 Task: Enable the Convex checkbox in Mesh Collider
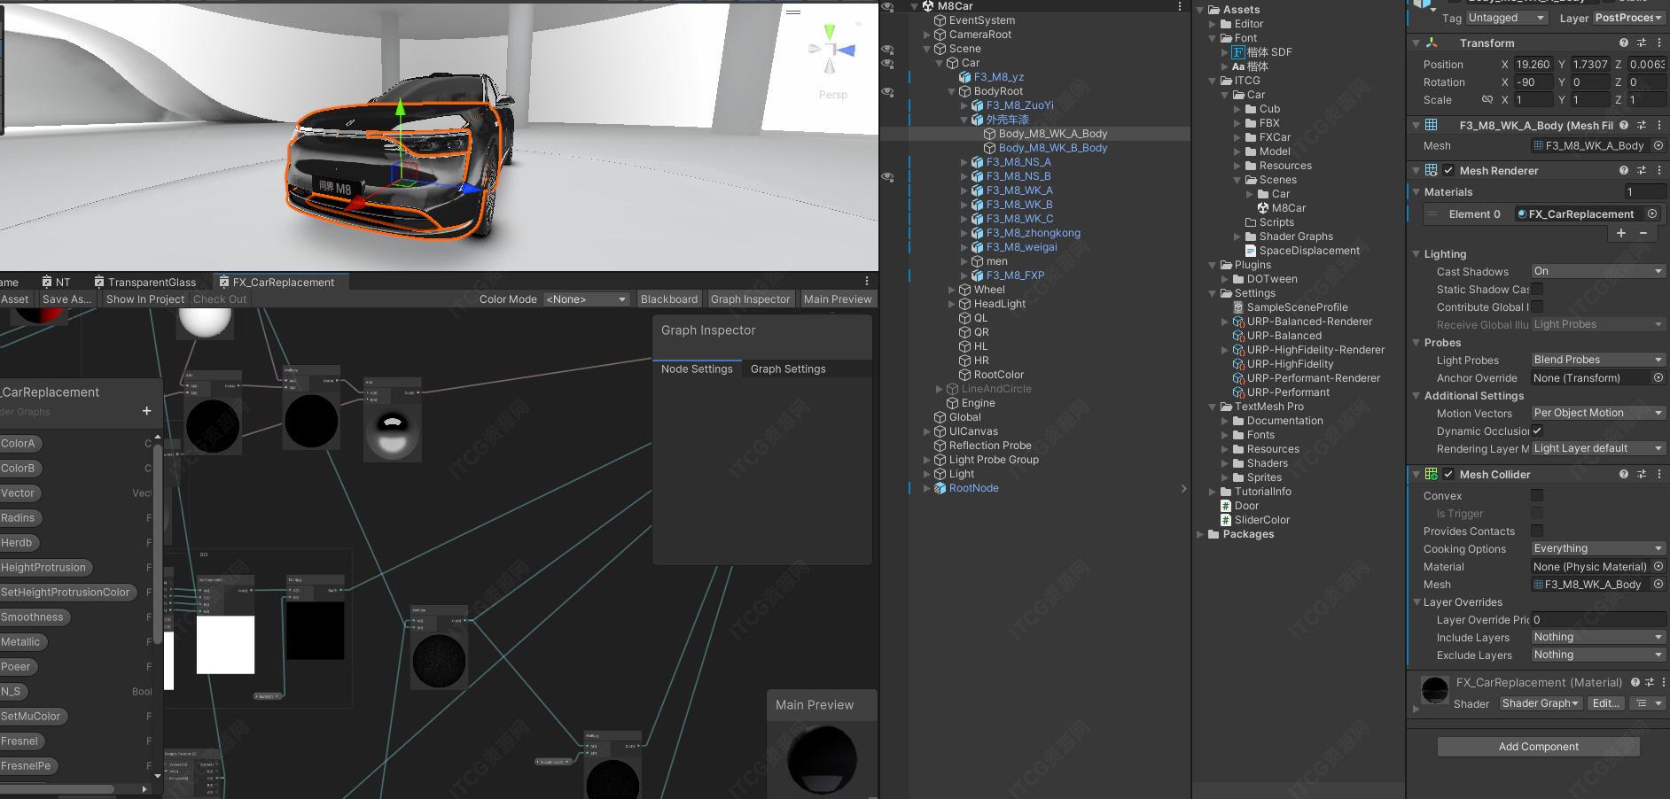pos(1537,496)
